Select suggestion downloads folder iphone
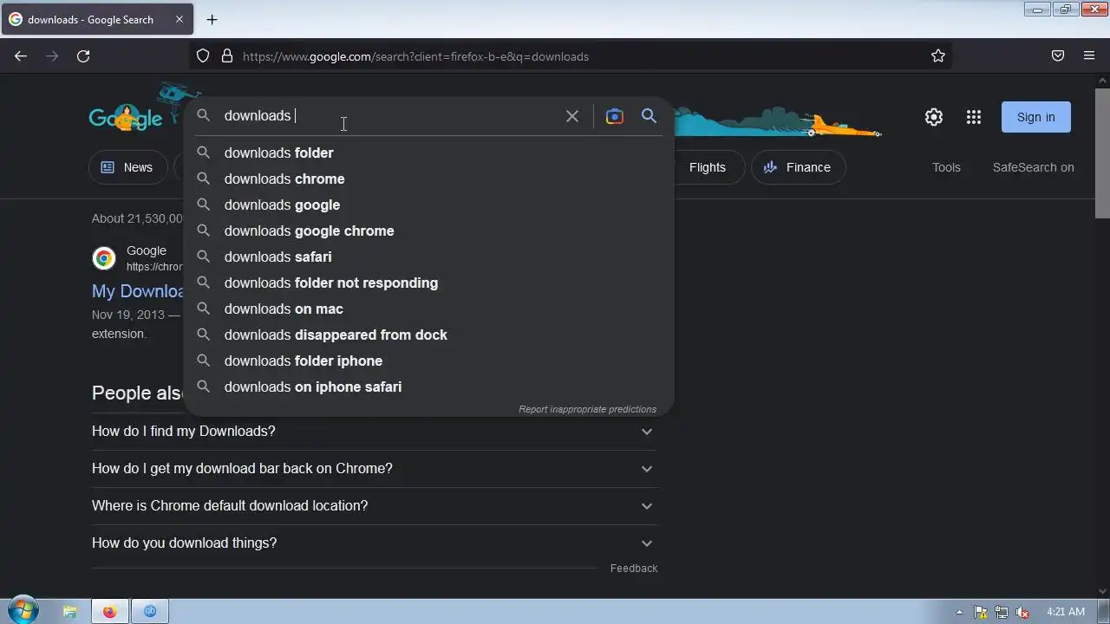Screen dimensions: 1110x624 (x=428, y=361)
